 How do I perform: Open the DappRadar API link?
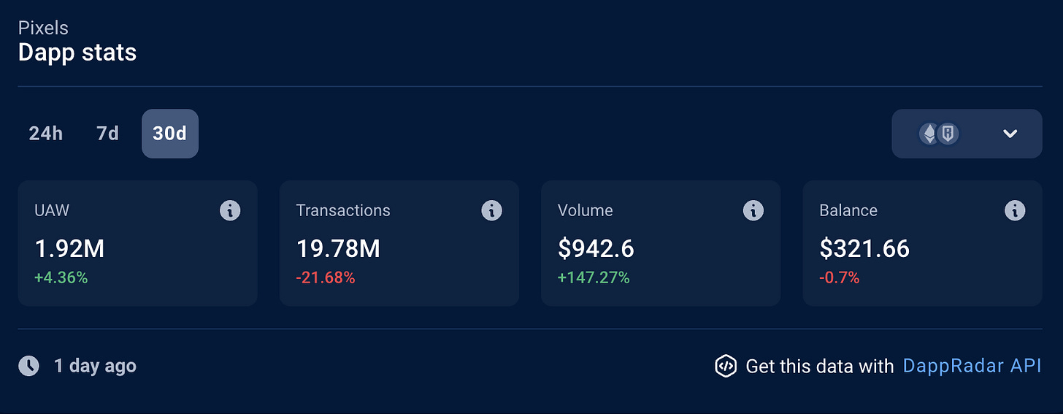(x=972, y=366)
